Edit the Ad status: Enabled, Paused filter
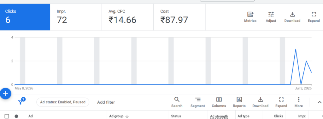The height and width of the screenshot is (119, 323). tap(63, 102)
